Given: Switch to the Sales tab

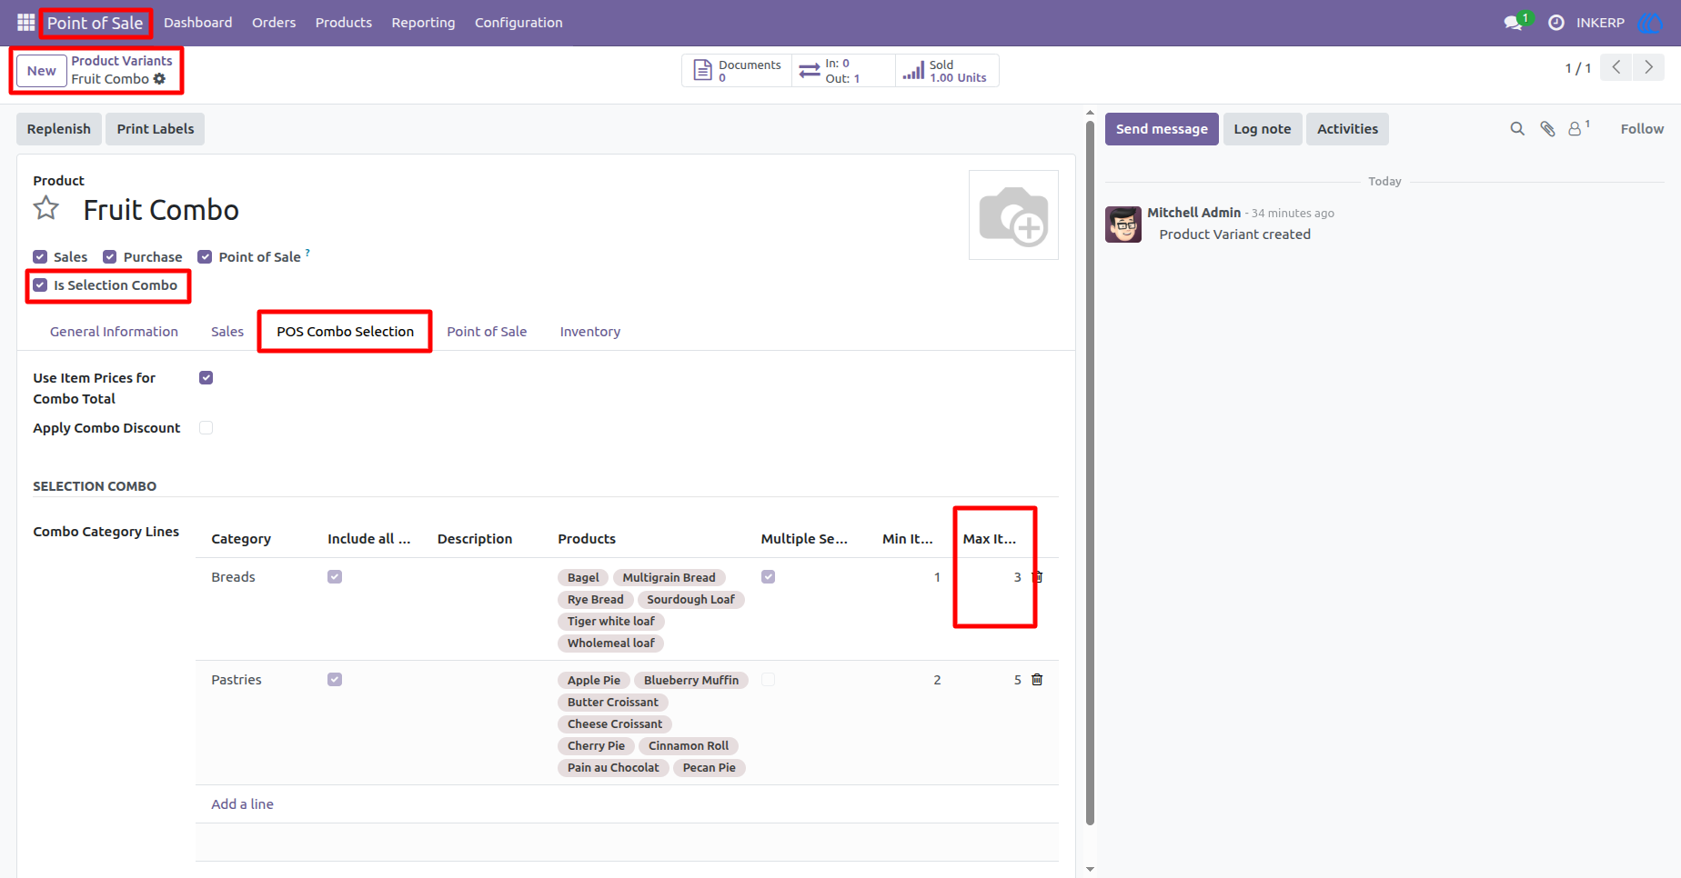Looking at the screenshot, I should click(227, 332).
